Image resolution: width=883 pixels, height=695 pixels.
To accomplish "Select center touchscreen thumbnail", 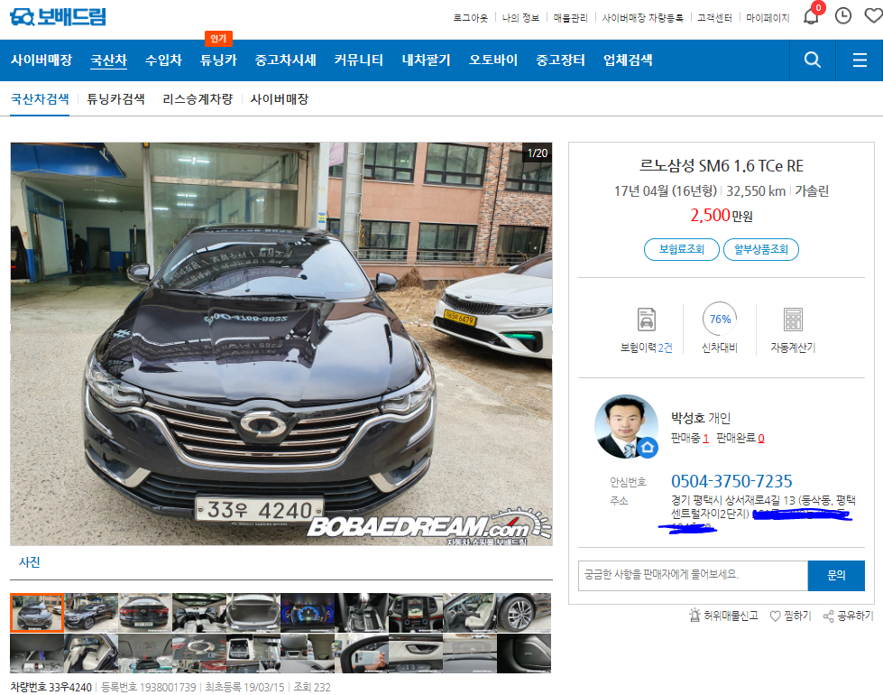I will click(415, 613).
